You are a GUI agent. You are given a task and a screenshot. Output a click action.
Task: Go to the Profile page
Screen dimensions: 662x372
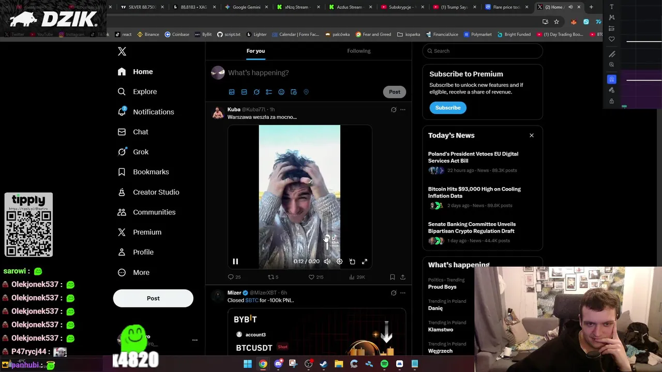[x=136, y=252]
